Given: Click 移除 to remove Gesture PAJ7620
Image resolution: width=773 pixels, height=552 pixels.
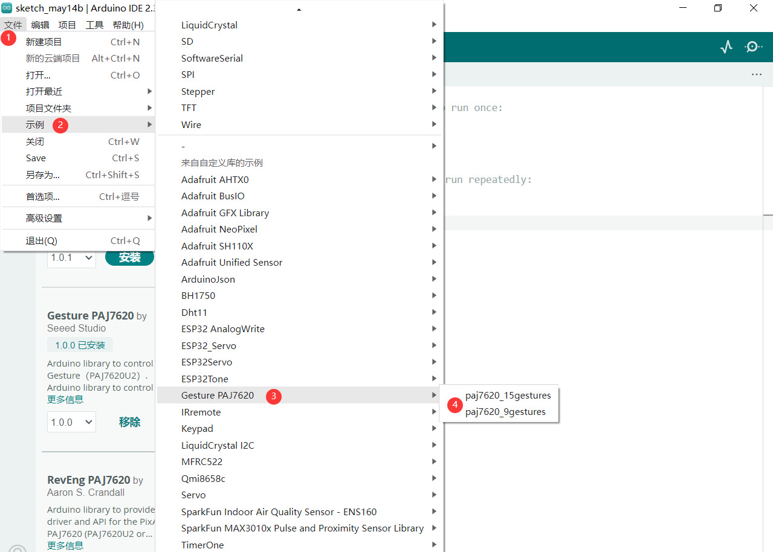Looking at the screenshot, I should coord(129,422).
